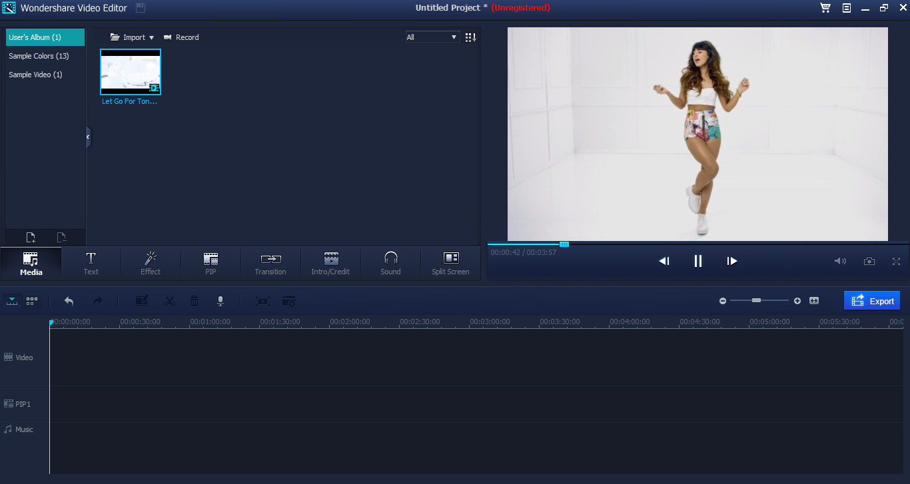910x484 pixels.
Task: Open the Intro/Credit tab
Action: point(330,263)
